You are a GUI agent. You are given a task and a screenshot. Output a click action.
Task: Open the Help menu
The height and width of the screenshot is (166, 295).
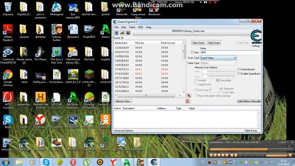pyautogui.click(x=148, y=27)
